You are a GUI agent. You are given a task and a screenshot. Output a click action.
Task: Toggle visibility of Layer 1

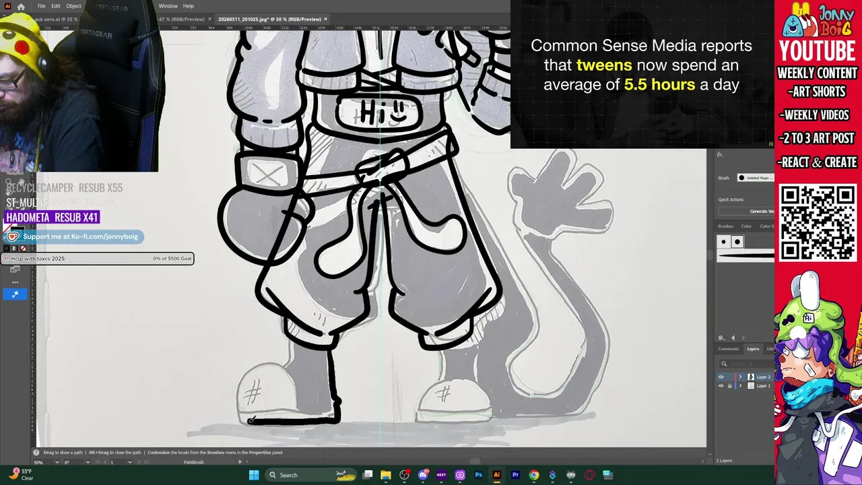click(721, 386)
